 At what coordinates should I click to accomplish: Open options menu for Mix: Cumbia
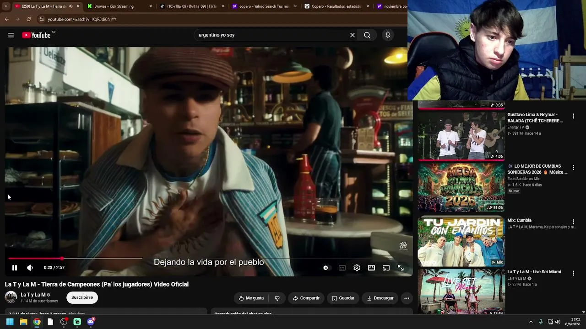573,222
